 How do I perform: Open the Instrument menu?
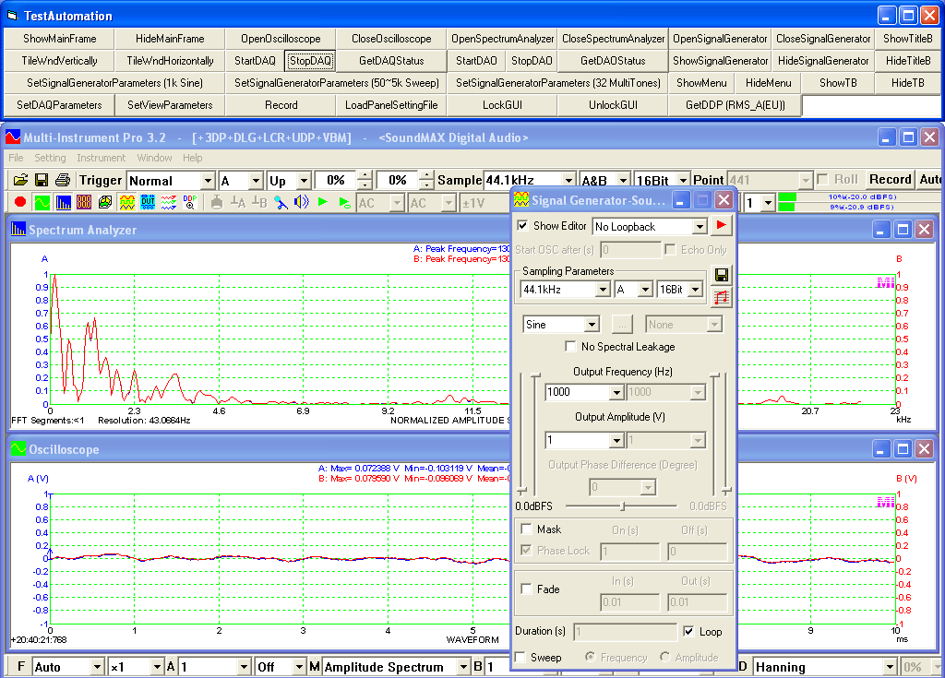[x=101, y=158]
